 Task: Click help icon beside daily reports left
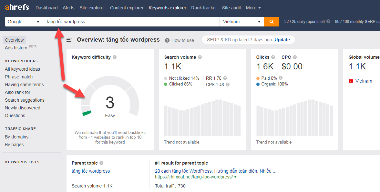click(x=328, y=22)
